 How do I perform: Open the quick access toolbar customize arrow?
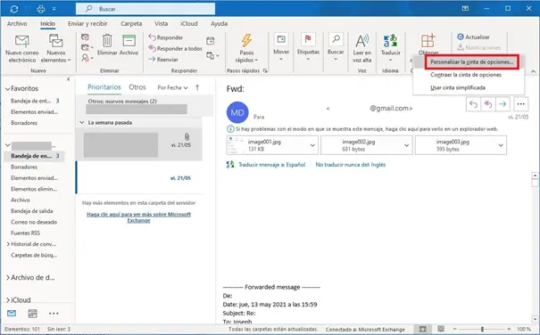coord(54,9)
